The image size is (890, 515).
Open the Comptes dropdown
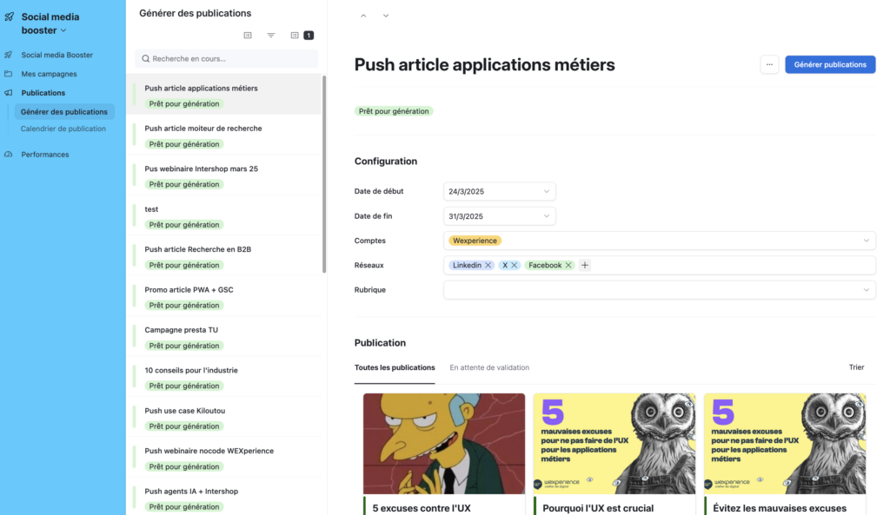click(x=866, y=241)
